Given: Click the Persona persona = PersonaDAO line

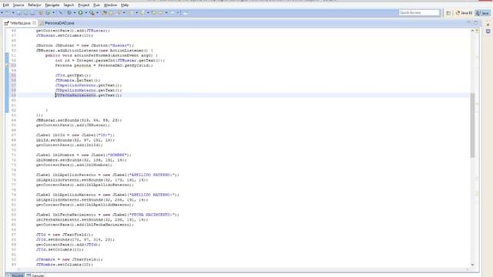Looking at the screenshot, I should pos(104,65).
